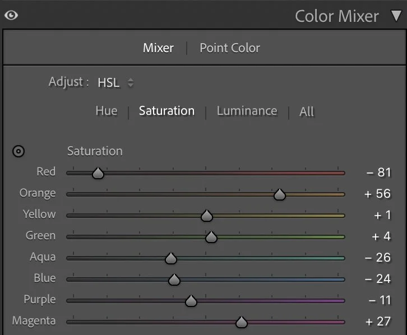Screen dimensions: 407x335
Task: Click the Color Mixer panel title
Action: coord(337,16)
